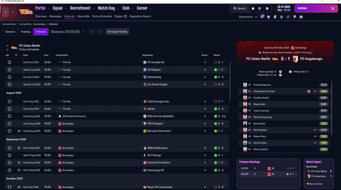This screenshot has height=190, width=341.
Task: Switch to the Training tab
Action: pyautogui.click(x=26, y=32)
